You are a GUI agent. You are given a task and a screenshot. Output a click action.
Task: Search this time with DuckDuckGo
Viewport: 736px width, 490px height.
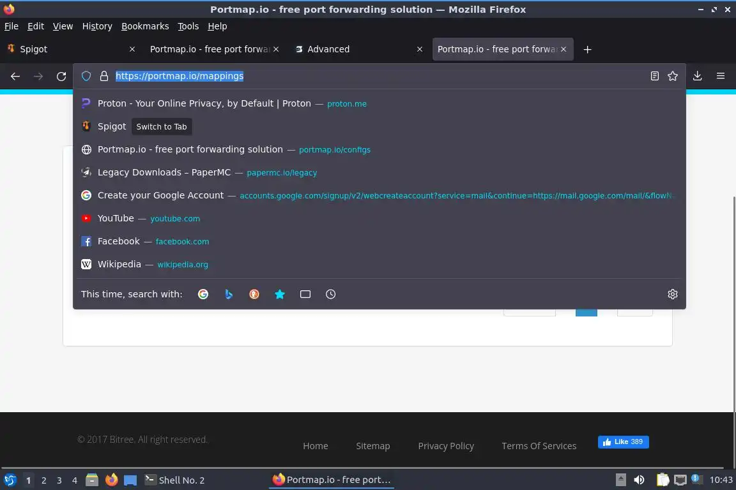pyautogui.click(x=254, y=294)
